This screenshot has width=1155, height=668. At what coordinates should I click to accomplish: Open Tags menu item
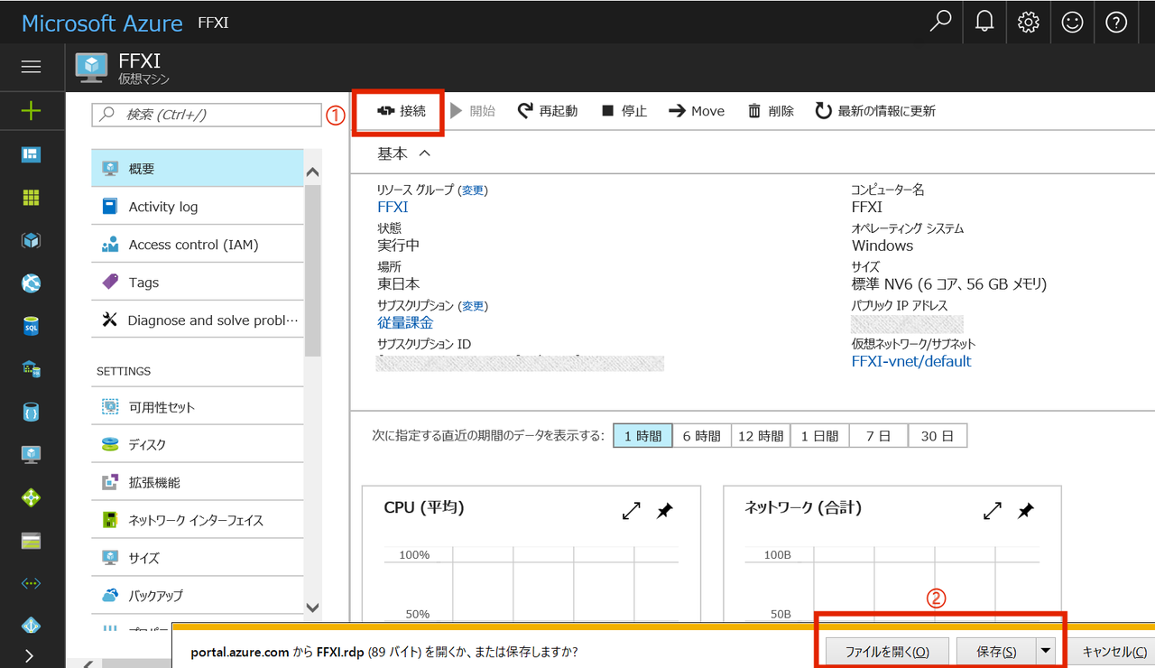point(198,283)
